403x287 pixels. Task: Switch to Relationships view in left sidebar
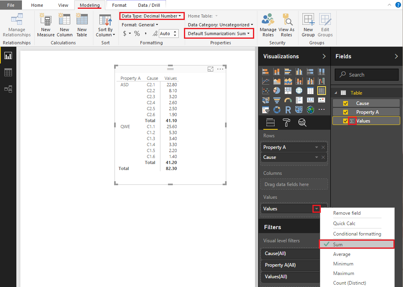point(8,89)
